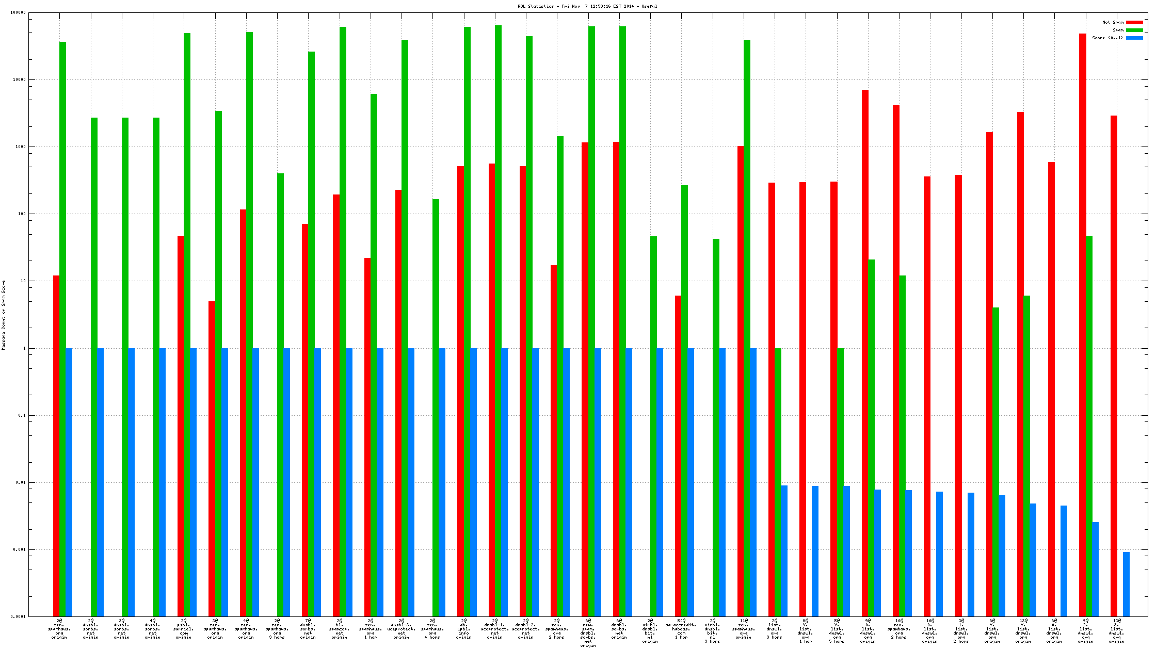The height and width of the screenshot is (650, 1156).
Task: Click the blue bar above 13@ 3.list.dnswl.org
Action: coord(1126,584)
